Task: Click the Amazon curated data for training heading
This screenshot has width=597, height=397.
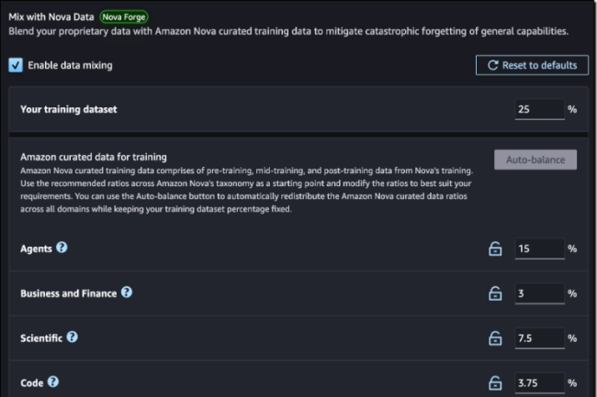Action: [x=93, y=157]
